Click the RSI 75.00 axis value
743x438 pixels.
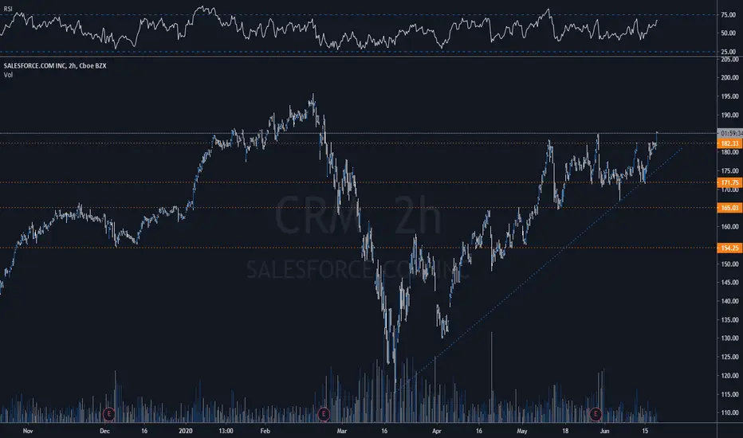(x=729, y=15)
